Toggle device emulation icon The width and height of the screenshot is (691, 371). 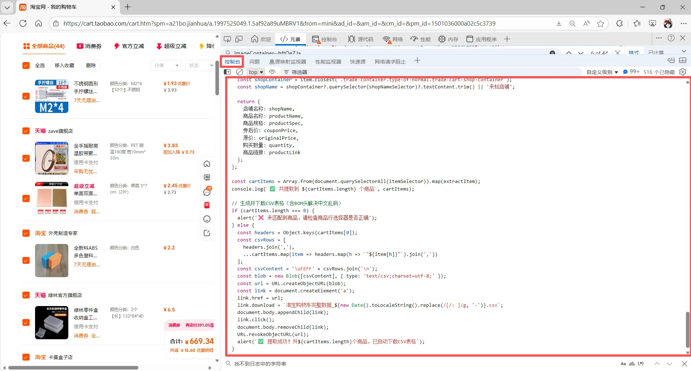point(239,39)
